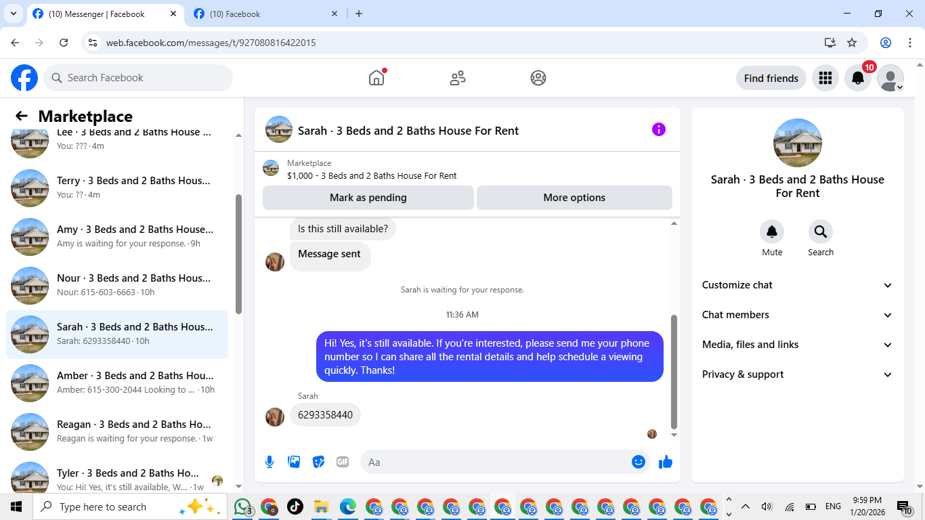View site information icon in address bar
The height and width of the screenshot is (520, 925).
[93, 43]
